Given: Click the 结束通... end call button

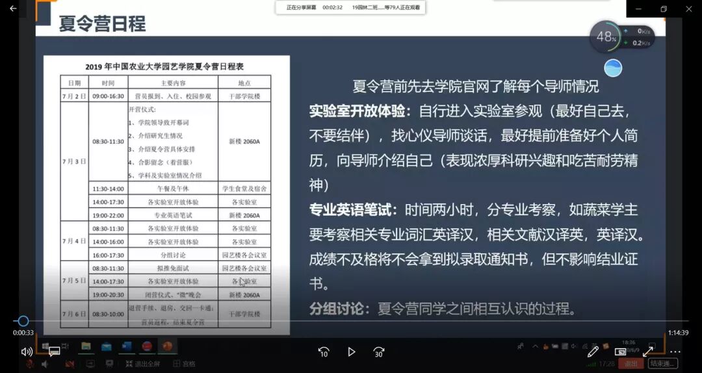Looking at the screenshot, I should pos(663,364).
